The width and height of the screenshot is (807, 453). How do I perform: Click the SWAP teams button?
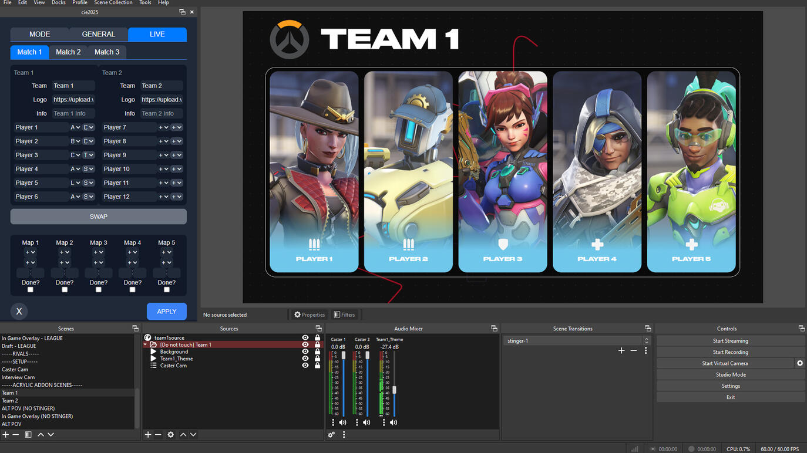(x=99, y=217)
